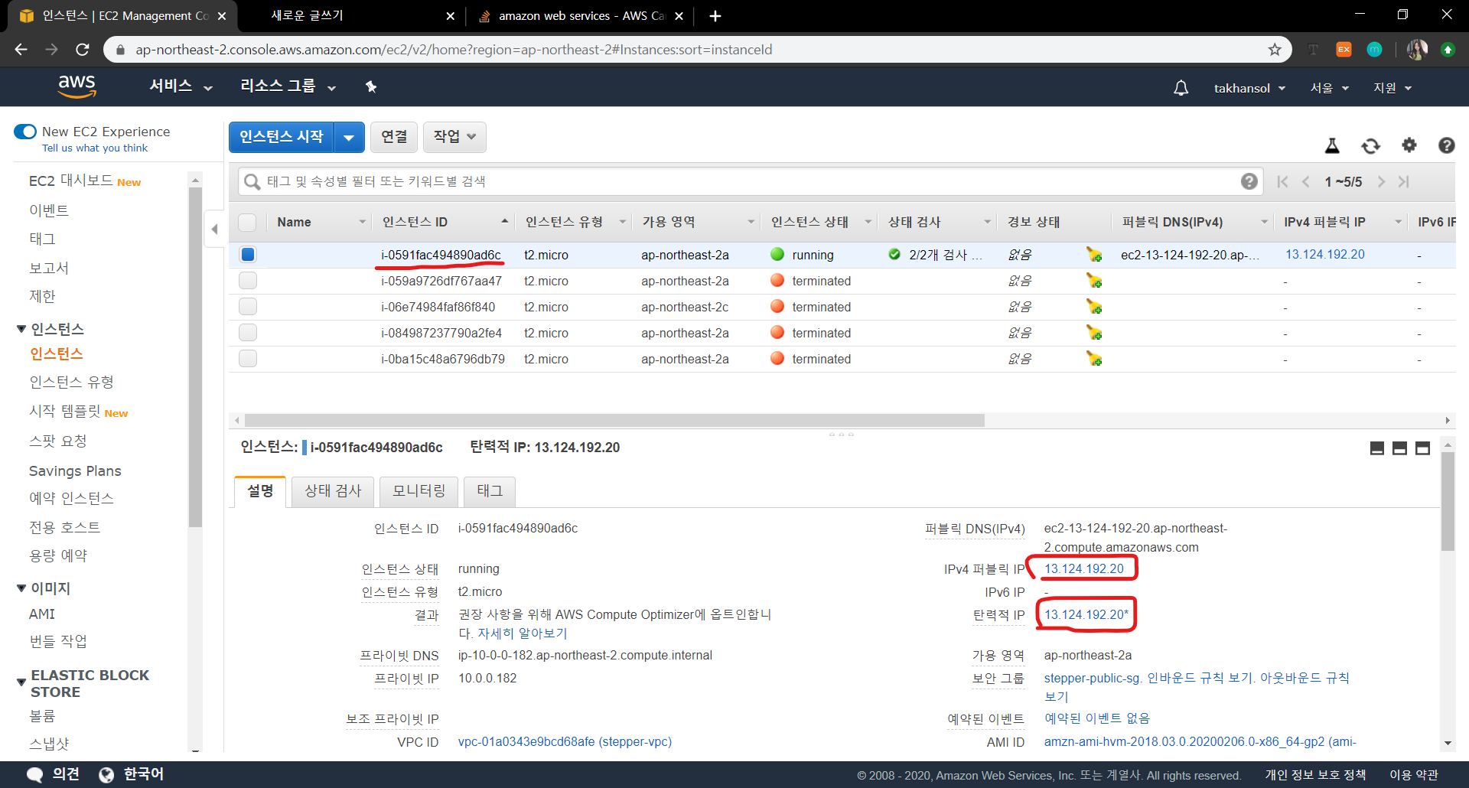Click alarm icon for i-0ba15c48a6796db79

click(1094, 359)
